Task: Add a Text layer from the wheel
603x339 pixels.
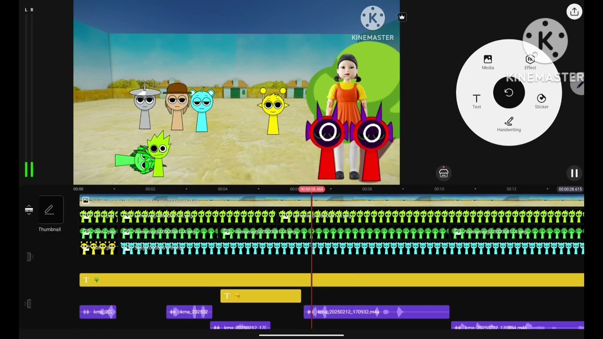Action: click(x=477, y=101)
